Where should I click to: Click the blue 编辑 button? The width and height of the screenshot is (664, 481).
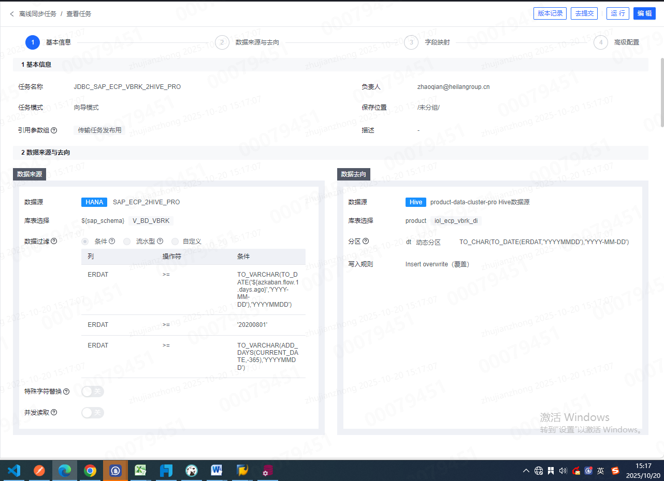pos(644,13)
